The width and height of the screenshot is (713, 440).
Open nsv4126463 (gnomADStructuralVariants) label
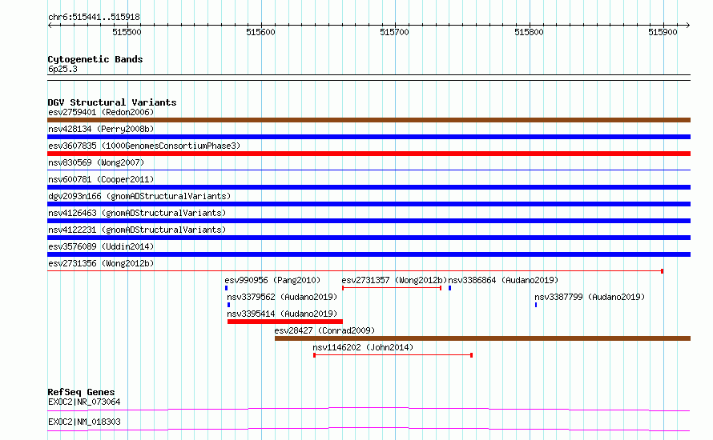click(137, 213)
